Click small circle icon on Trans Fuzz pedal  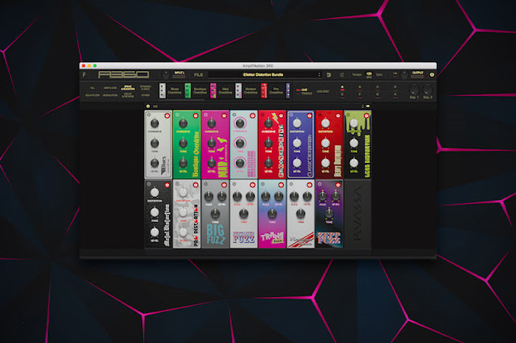pyautogui.click(x=263, y=184)
